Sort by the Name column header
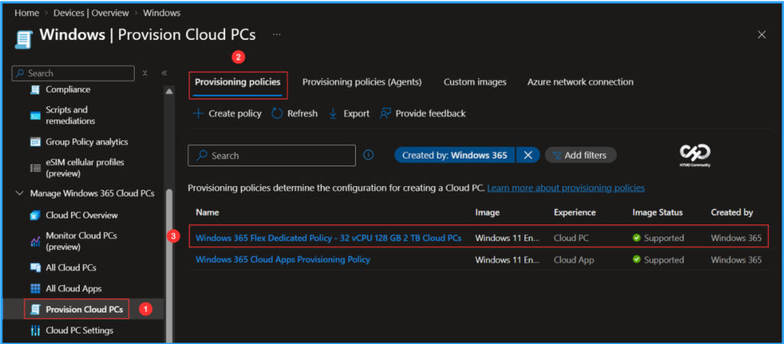 click(x=207, y=212)
